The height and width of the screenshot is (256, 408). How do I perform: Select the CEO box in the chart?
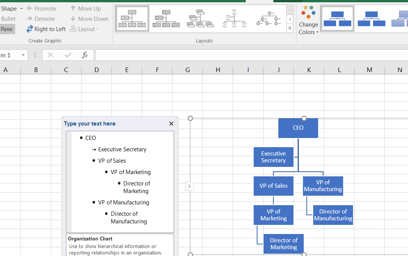point(298,128)
